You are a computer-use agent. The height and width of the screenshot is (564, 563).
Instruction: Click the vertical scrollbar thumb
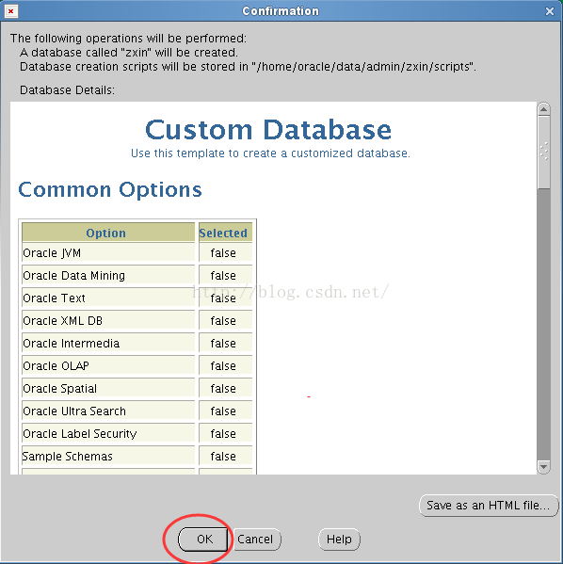click(543, 152)
